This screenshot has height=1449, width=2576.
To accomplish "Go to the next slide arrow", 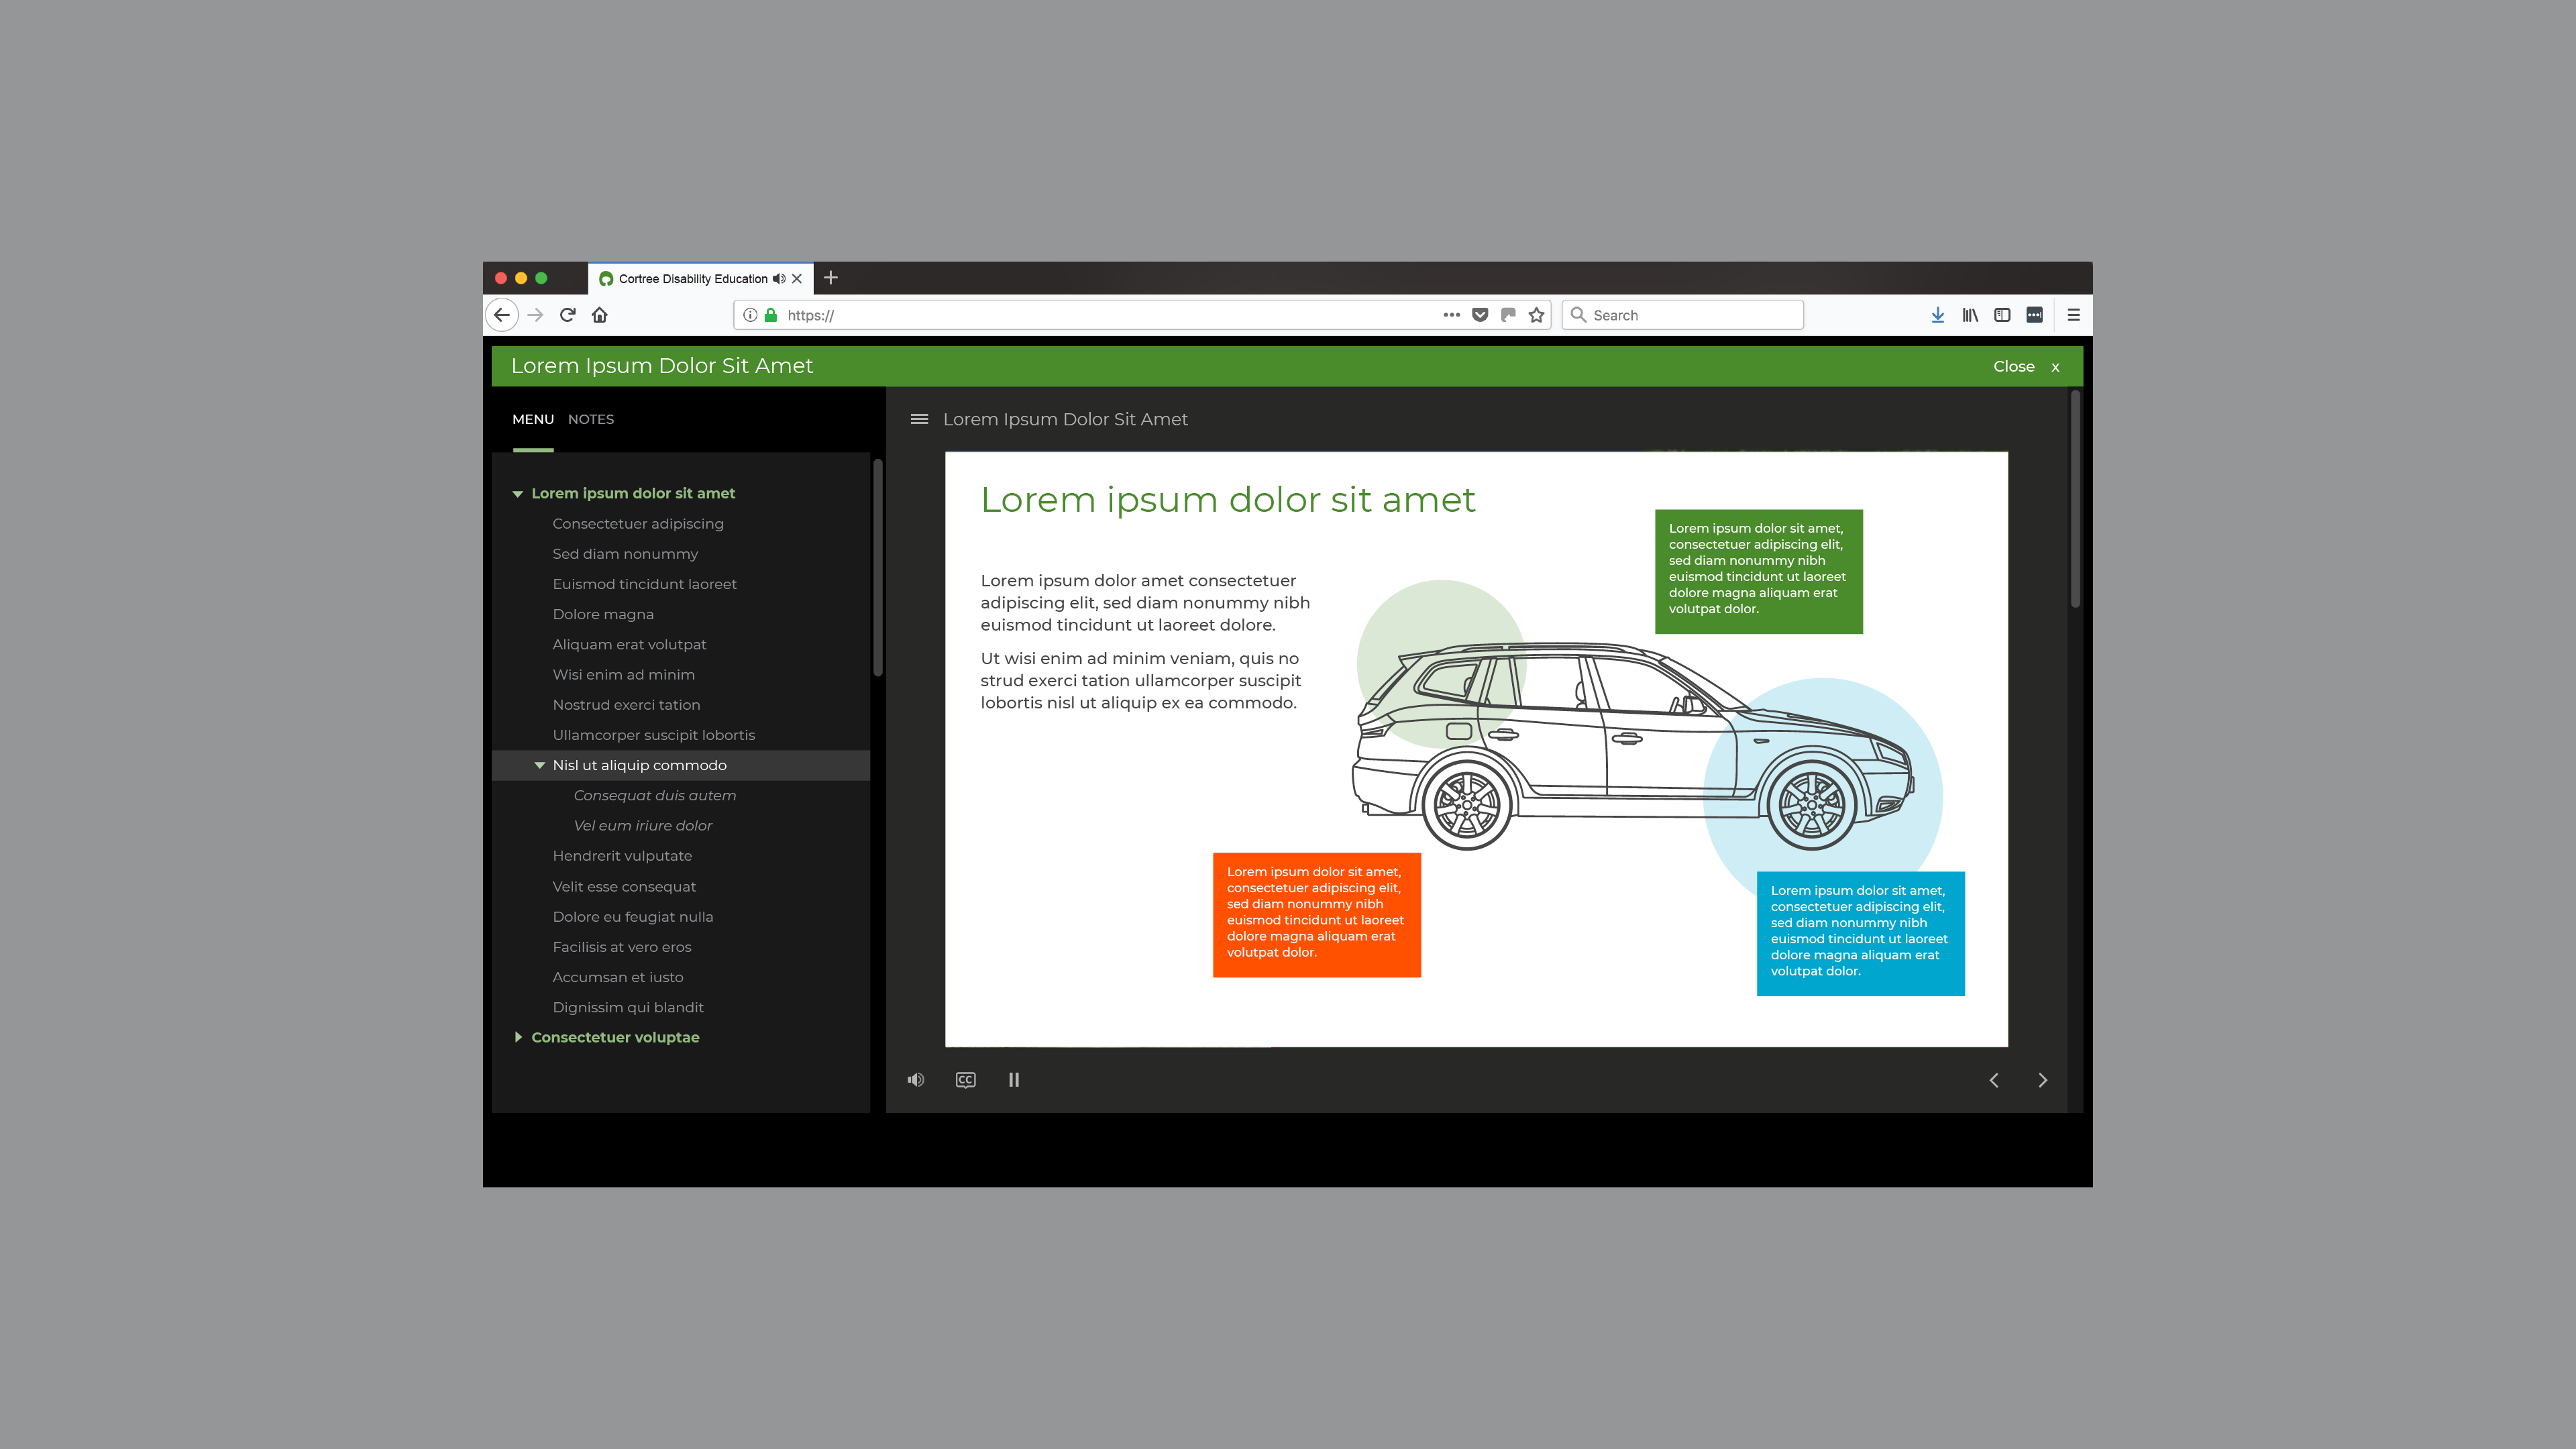I will (x=2042, y=1080).
